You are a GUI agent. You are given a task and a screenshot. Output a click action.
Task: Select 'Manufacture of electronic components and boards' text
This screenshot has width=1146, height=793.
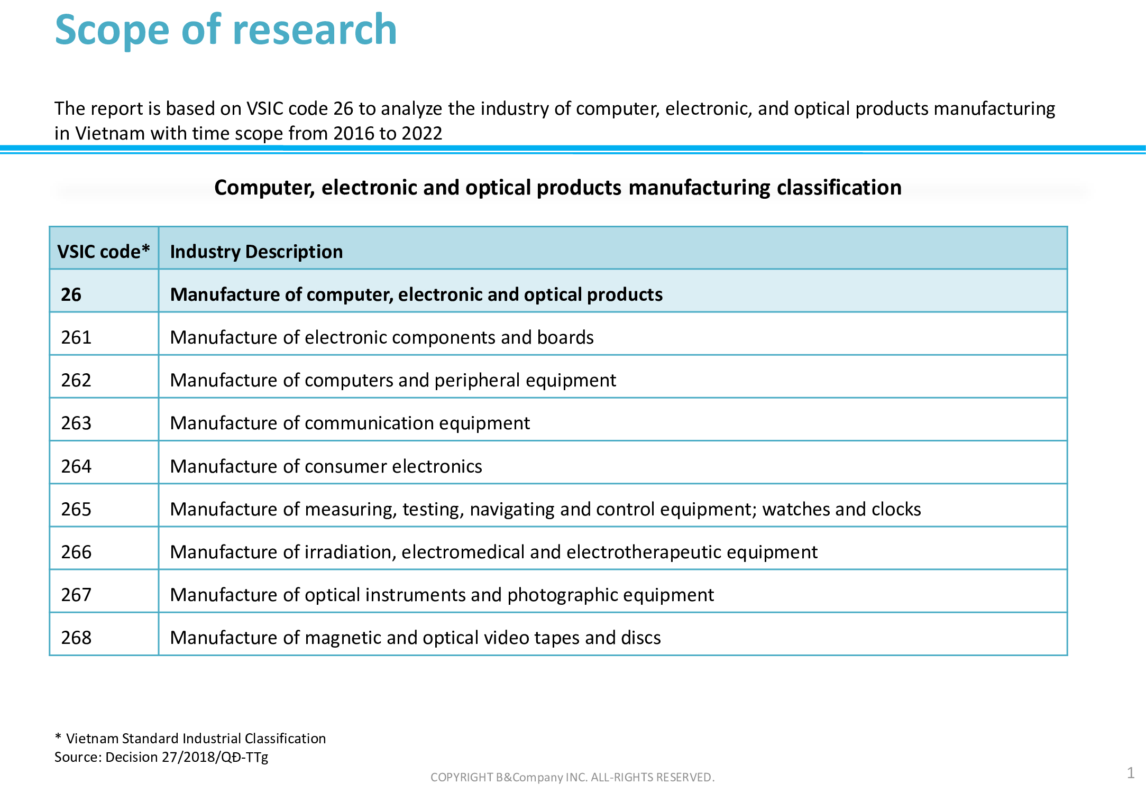(x=381, y=337)
